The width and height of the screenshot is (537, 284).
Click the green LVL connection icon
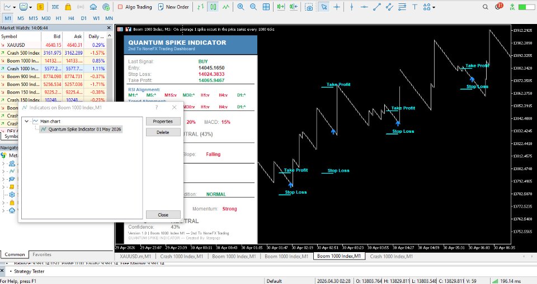pos(512,7)
